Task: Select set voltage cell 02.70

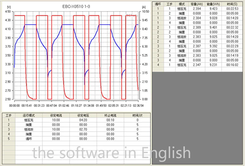Action: click(x=83, y=129)
